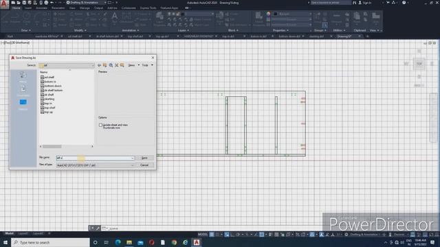Toggle ortho mode in status bar
The height and width of the screenshot is (247, 440).
click(232, 235)
